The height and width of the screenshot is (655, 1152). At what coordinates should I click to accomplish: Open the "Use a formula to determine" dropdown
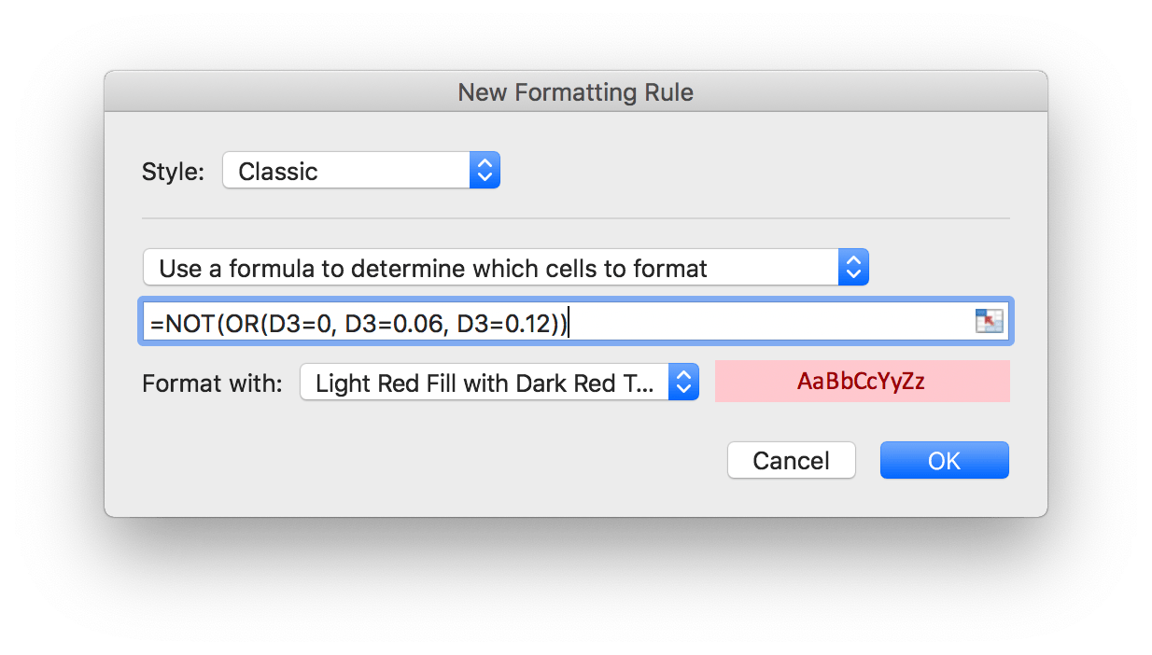click(x=504, y=269)
